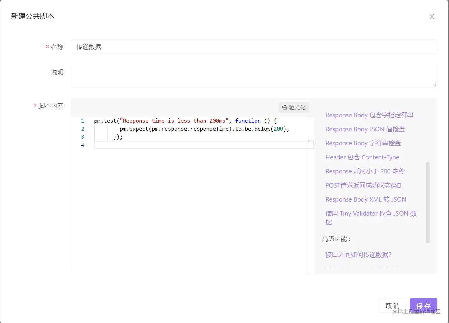Focus the 说明 description textarea

click(254, 76)
